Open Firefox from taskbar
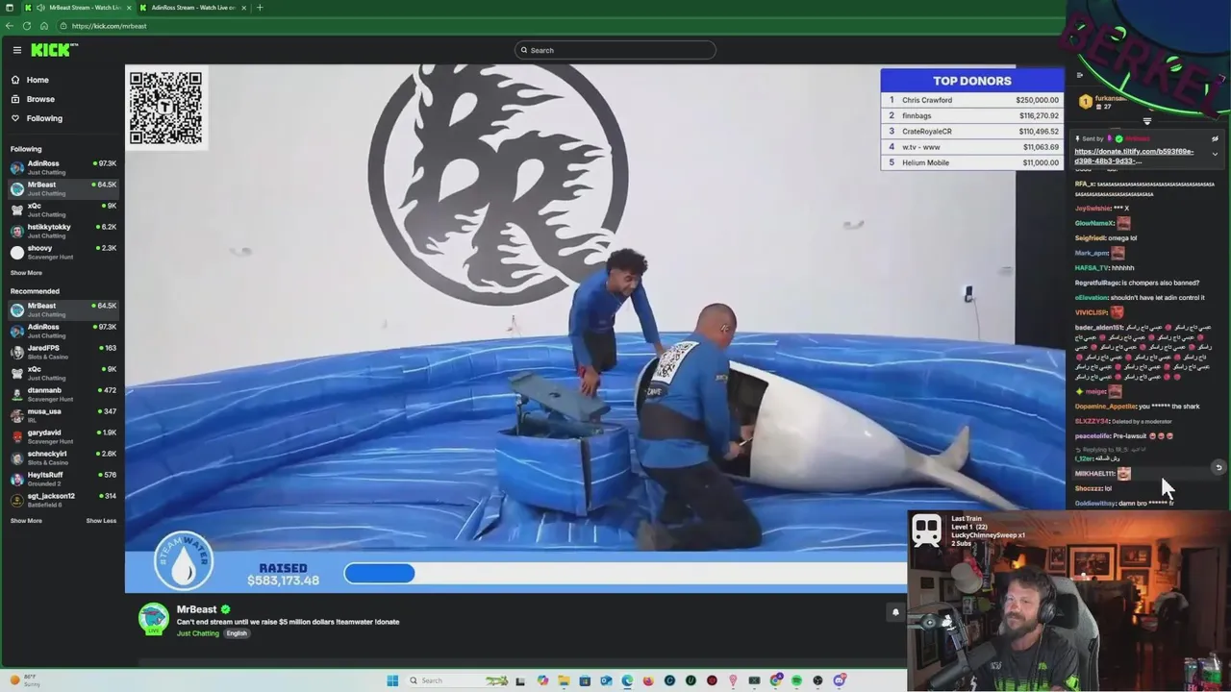The image size is (1231, 692). pyautogui.click(x=648, y=680)
